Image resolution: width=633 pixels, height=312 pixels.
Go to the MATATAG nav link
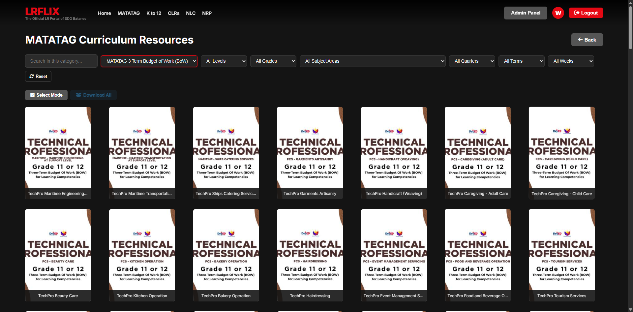click(129, 13)
